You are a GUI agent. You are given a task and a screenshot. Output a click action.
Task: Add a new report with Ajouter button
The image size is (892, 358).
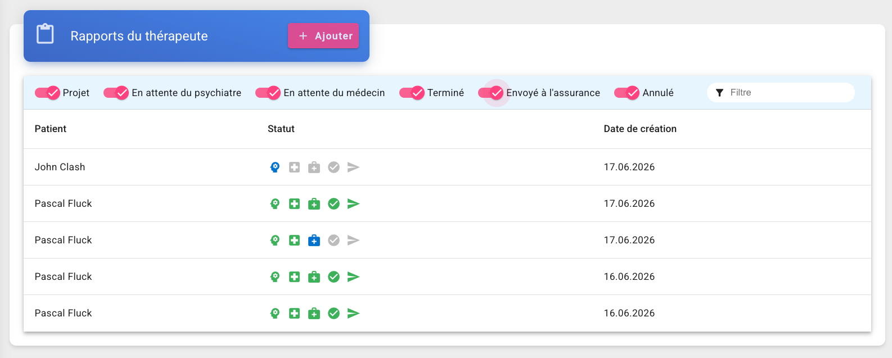tap(323, 36)
